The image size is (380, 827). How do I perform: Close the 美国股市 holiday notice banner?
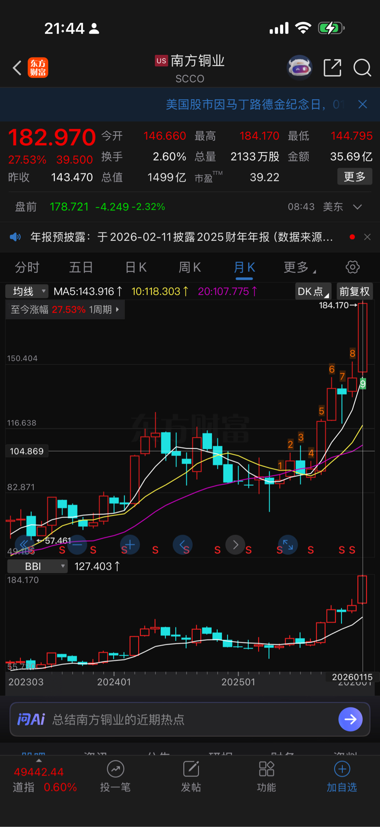(x=363, y=104)
